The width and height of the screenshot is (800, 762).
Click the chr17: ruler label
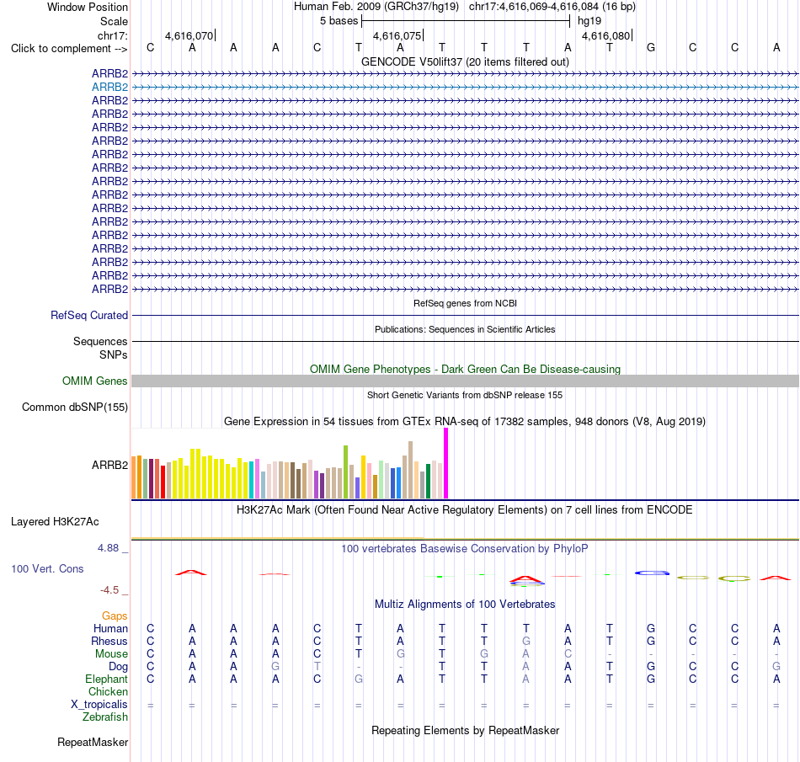tap(113, 35)
